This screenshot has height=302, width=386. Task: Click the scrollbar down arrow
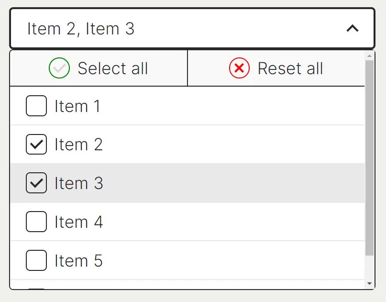tap(369, 283)
